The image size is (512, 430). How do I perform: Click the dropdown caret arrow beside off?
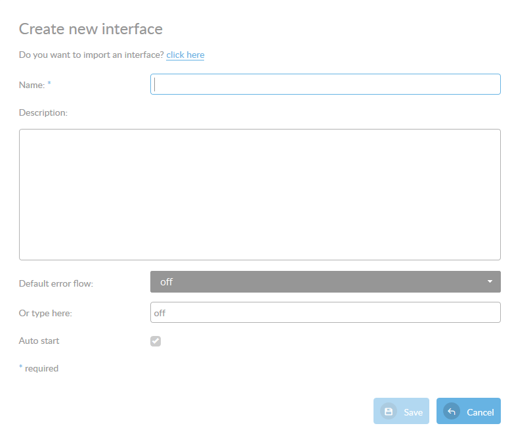coord(490,281)
